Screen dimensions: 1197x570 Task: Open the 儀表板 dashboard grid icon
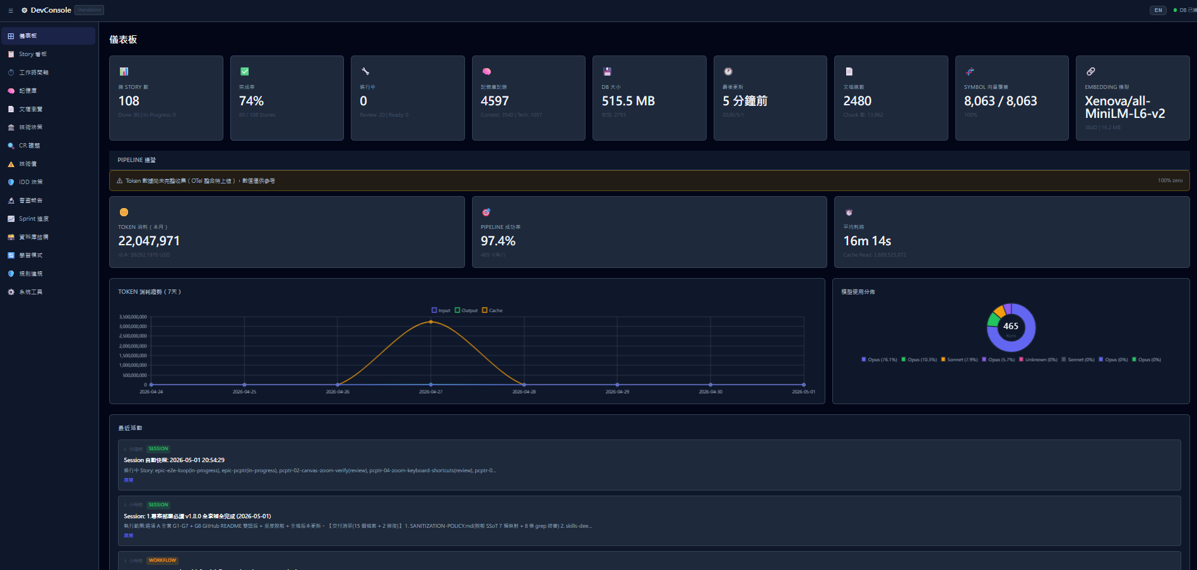pos(11,36)
